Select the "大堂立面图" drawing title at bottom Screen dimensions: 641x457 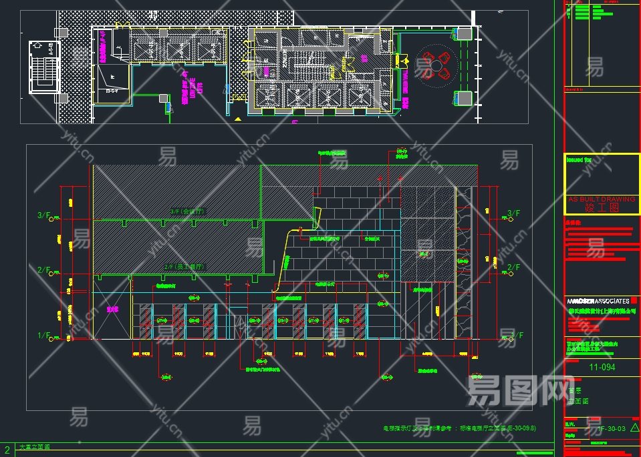point(35,447)
